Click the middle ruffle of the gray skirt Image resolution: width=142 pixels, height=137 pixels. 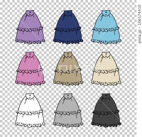68,112
